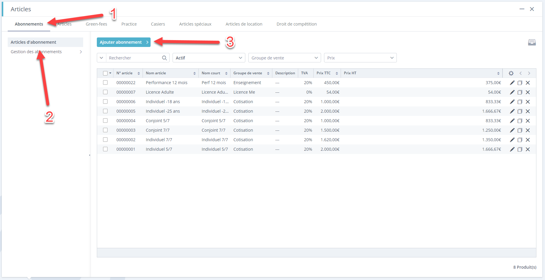
Task: Open the Articles de location tab
Action: 244,24
